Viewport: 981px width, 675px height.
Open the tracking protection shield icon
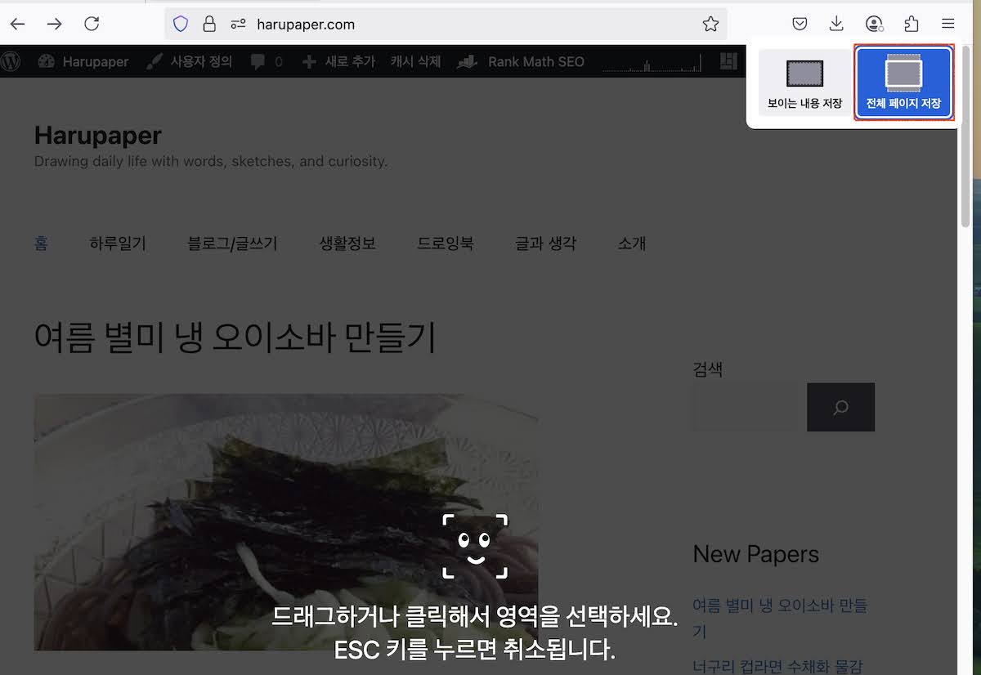tap(181, 24)
